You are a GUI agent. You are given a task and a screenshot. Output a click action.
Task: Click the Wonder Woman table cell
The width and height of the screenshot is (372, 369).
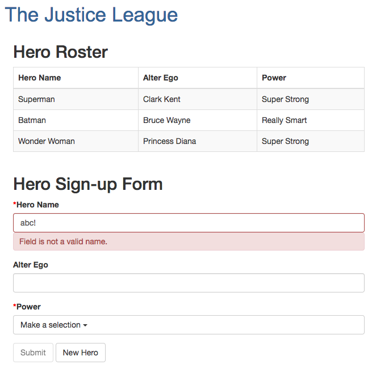click(76, 141)
